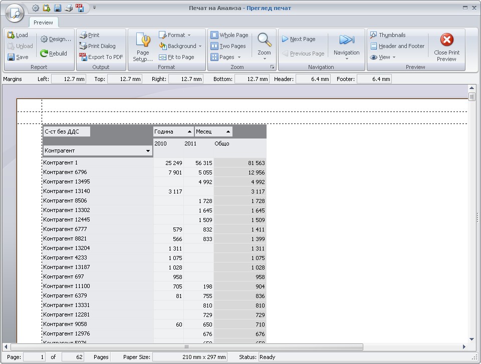Click the Bottom margin field

point(252,79)
